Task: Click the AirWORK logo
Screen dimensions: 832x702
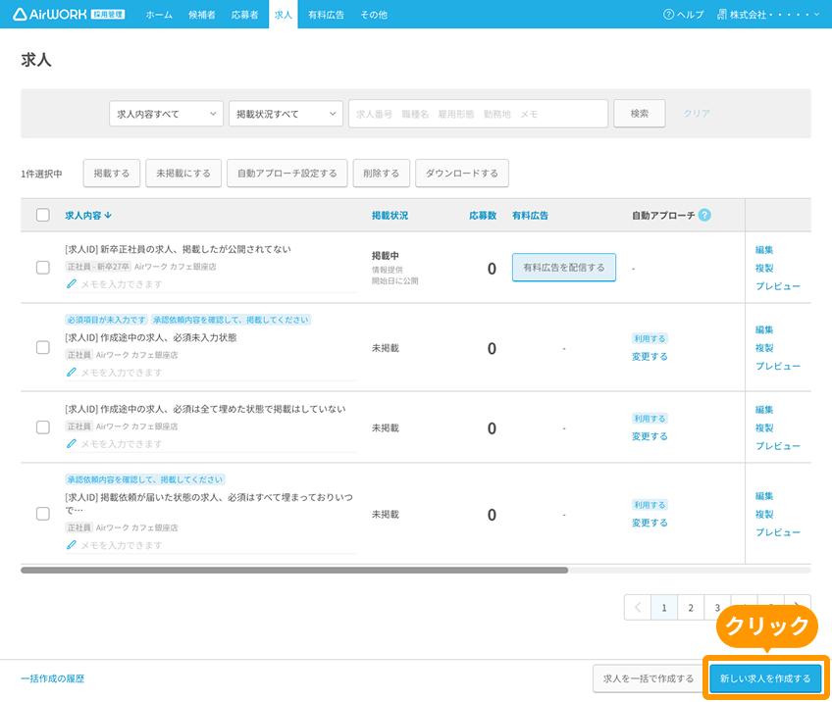Action: [x=69, y=15]
